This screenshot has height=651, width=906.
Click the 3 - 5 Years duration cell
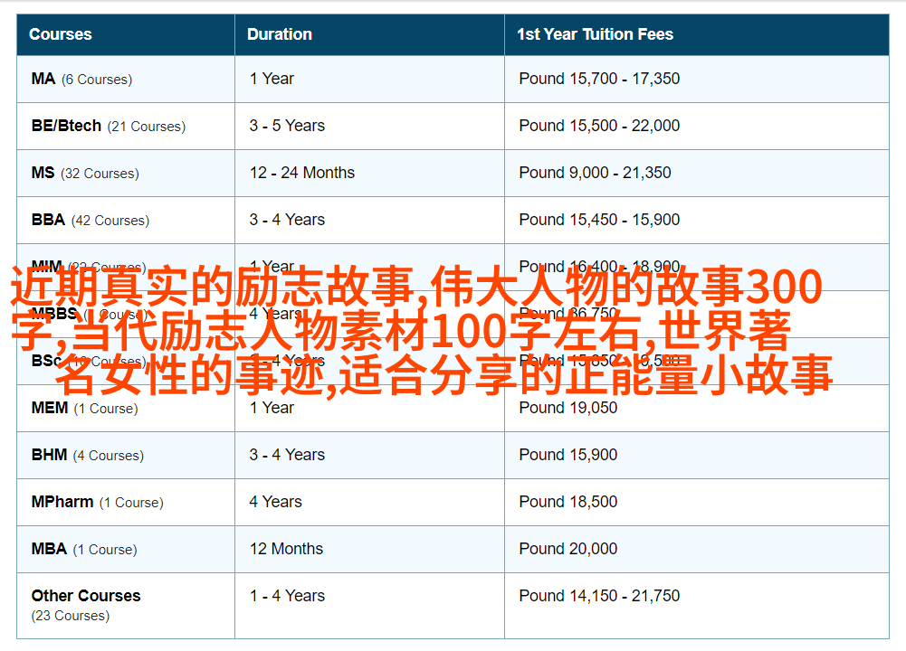(287, 126)
